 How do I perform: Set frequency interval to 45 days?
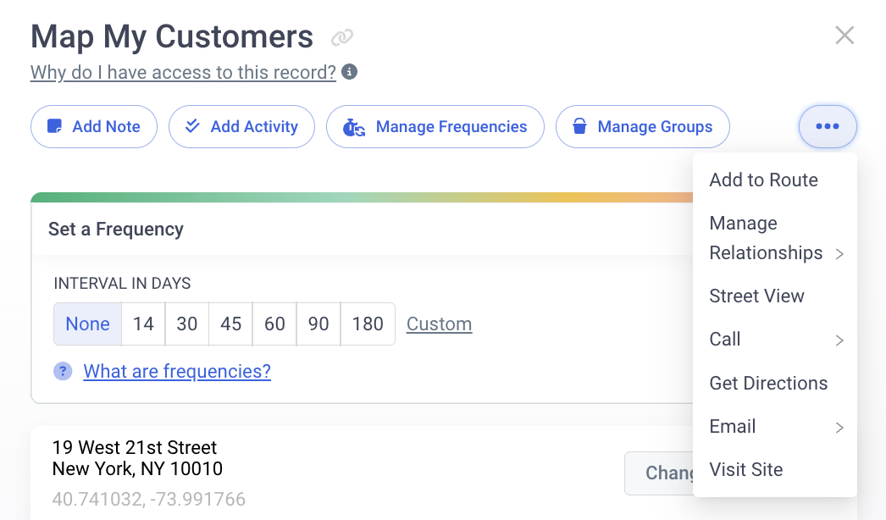tap(230, 324)
